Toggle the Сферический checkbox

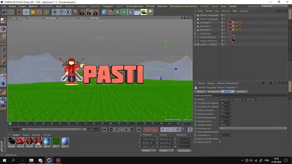[220, 142]
